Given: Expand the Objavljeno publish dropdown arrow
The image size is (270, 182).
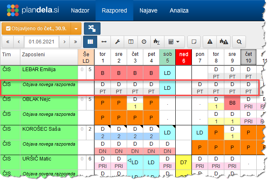Looking at the screenshot, I should pyautogui.click(x=76, y=29).
